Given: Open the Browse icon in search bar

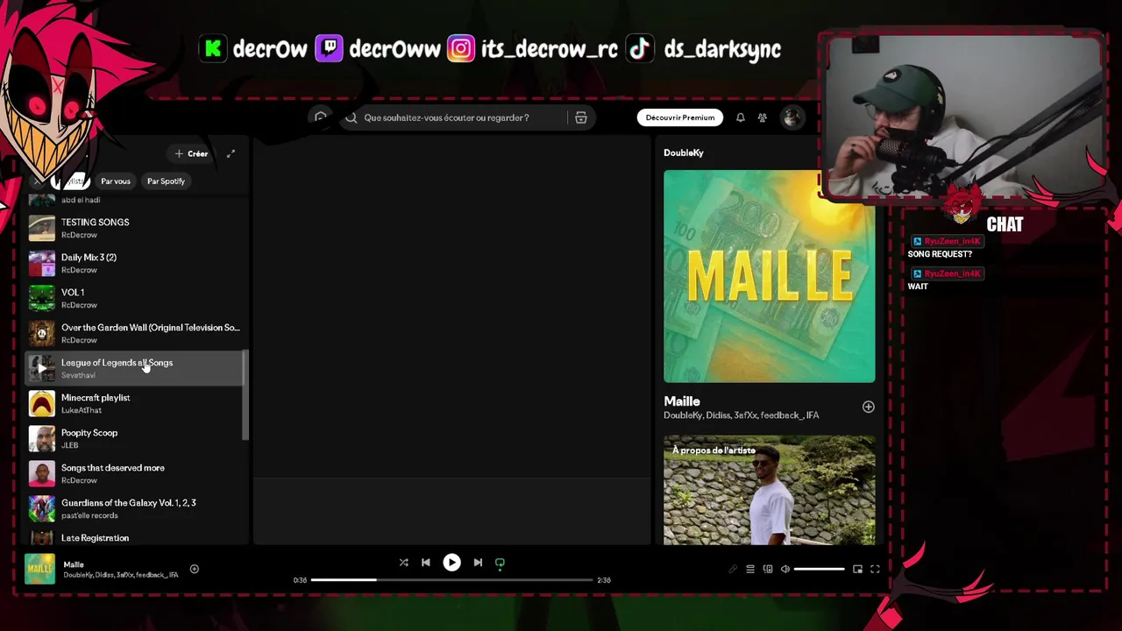Looking at the screenshot, I should pyautogui.click(x=580, y=117).
